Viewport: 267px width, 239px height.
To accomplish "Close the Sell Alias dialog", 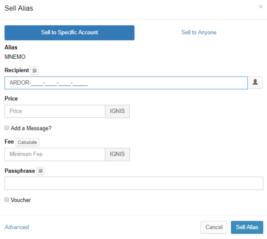I will pyautogui.click(x=261, y=7).
